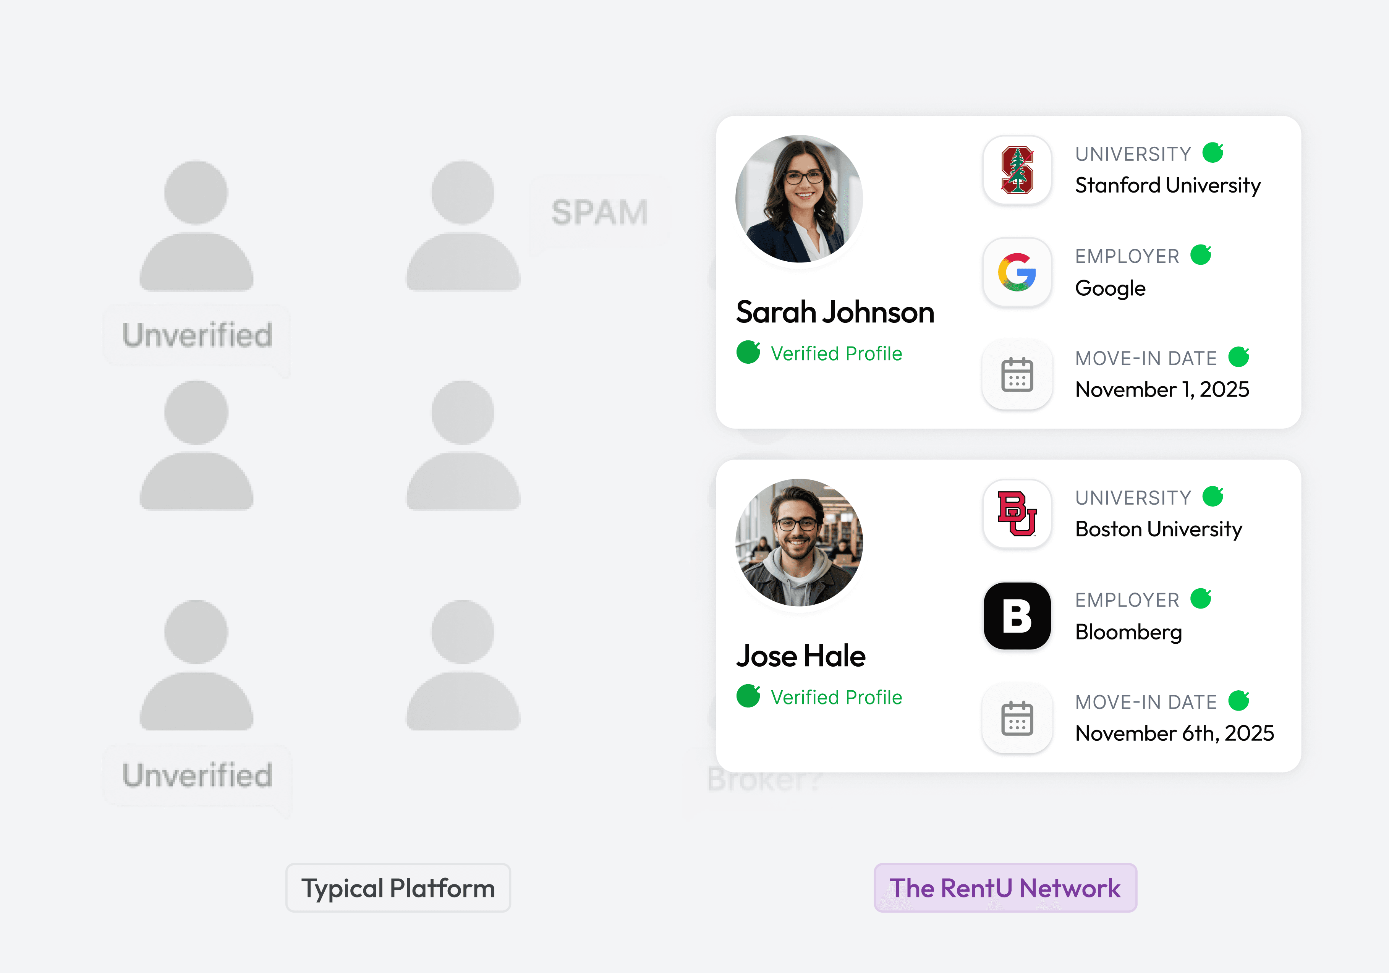Viewport: 1389px width, 973px height.
Task: Click the Sarah Johnson name heading
Action: (x=835, y=312)
